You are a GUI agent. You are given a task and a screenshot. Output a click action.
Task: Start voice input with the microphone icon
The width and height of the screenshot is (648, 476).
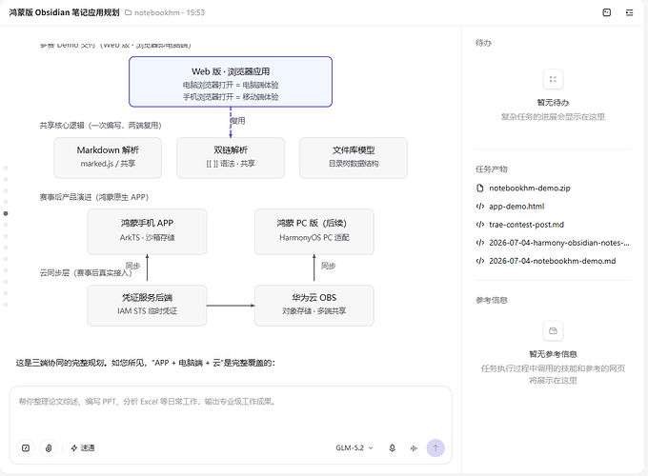click(x=392, y=448)
